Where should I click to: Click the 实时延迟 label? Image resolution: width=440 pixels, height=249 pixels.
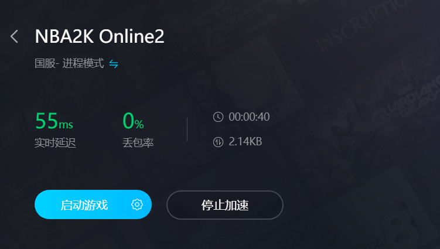pos(55,142)
